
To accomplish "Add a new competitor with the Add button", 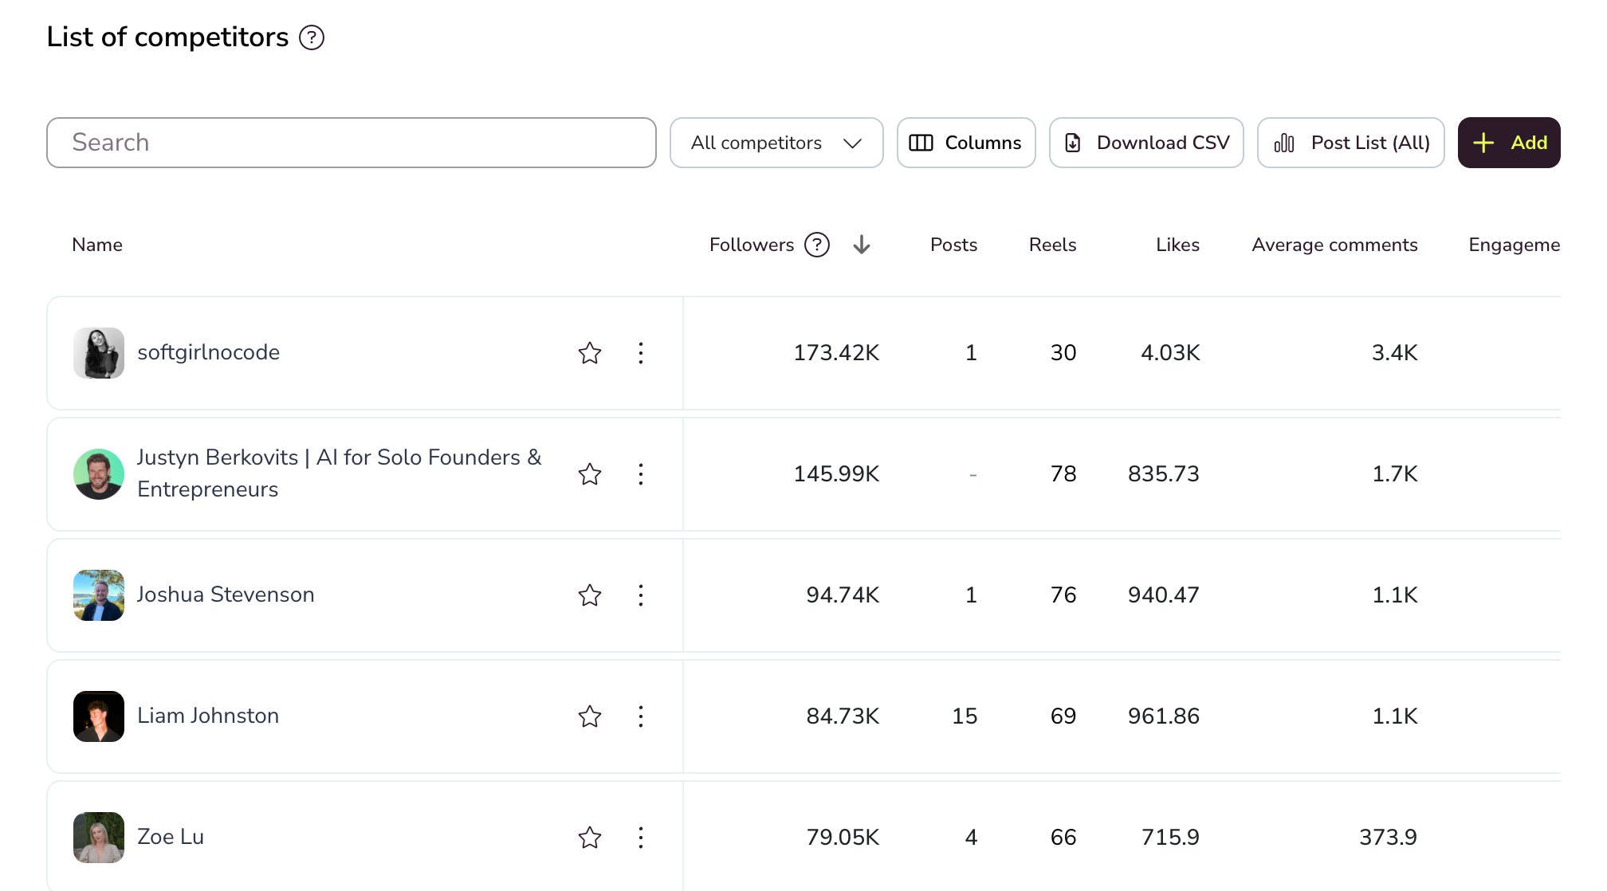I will 1509,143.
